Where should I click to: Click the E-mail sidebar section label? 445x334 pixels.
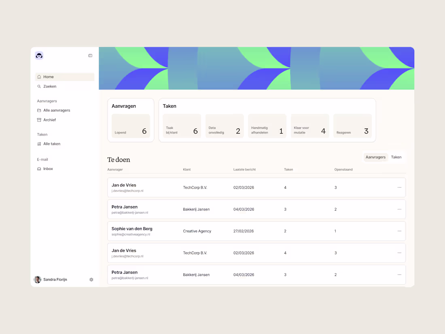click(42, 160)
